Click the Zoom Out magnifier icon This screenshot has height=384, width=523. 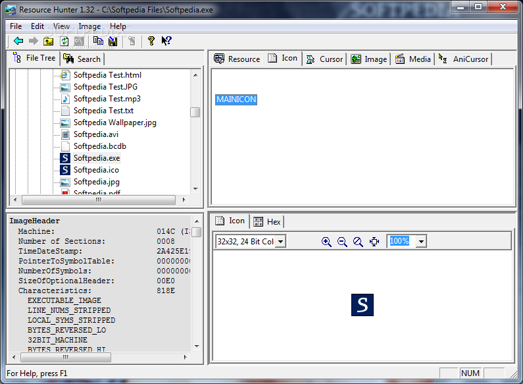tap(342, 242)
